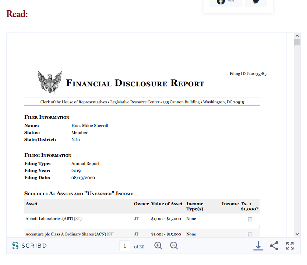The height and width of the screenshot is (265, 307).
Task: Download the Scribd document
Action: coord(258,246)
